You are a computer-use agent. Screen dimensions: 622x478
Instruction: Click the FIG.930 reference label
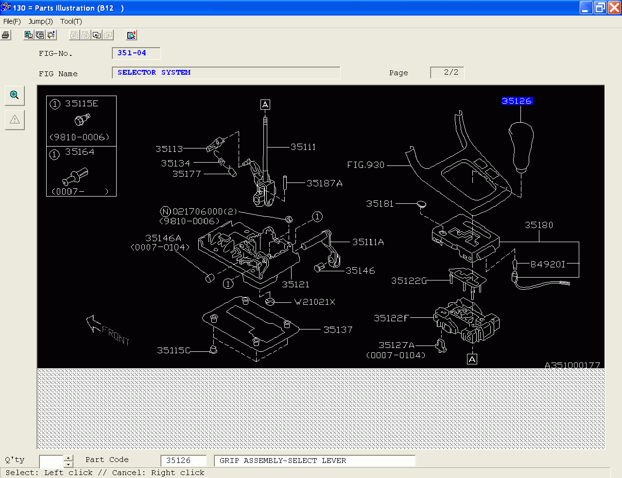(x=365, y=165)
